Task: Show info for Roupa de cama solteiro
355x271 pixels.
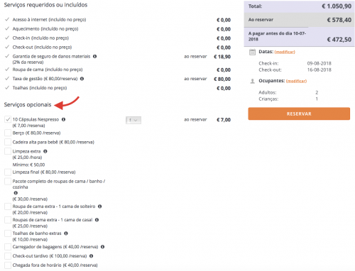Action: click(x=99, y=206)
